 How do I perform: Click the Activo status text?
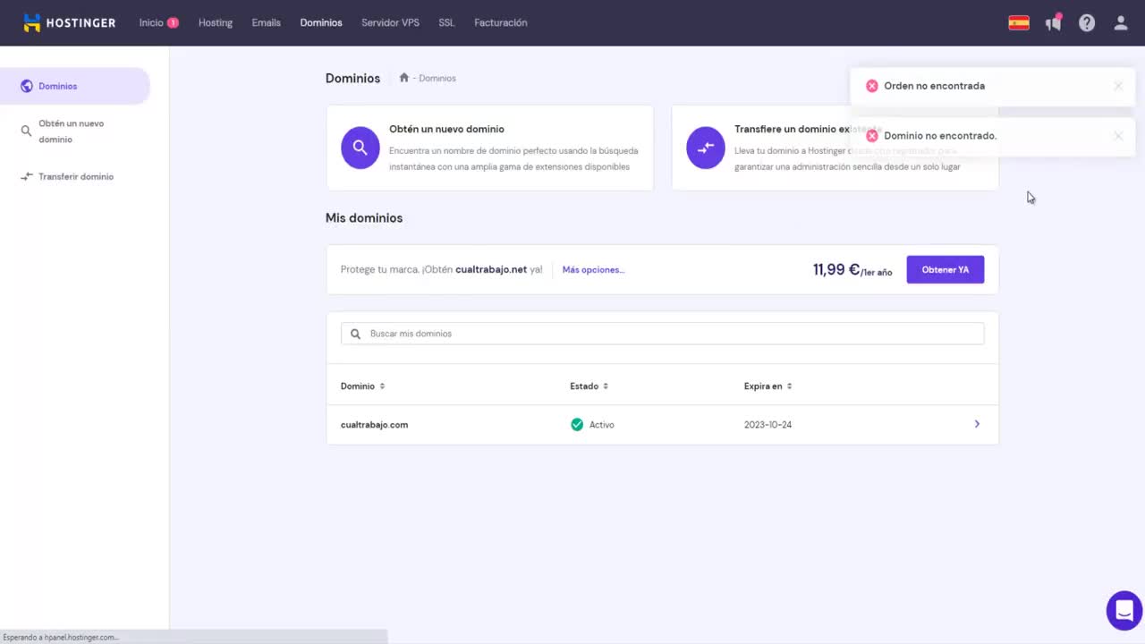coord(602,425)
